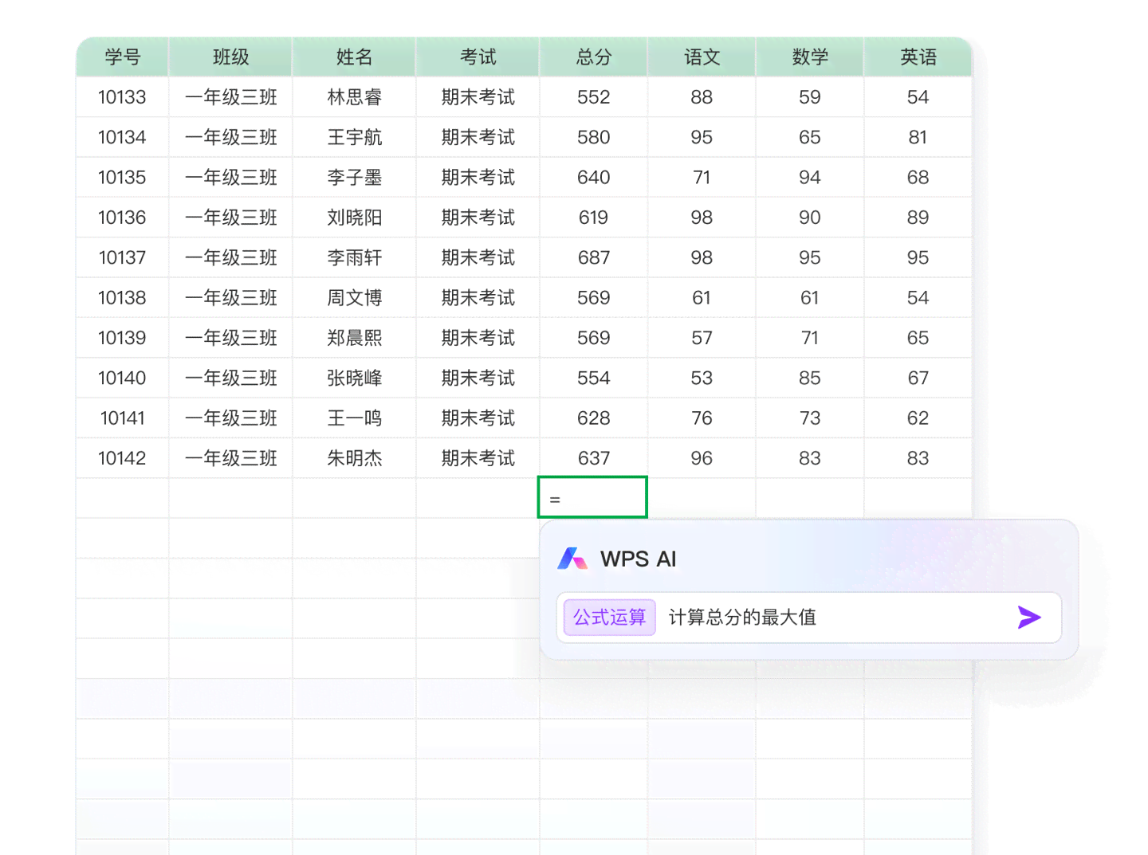This screenshot has width=1148, height=855.
Task: Select 朱明杰's 语文 score 96
Action: coord(702,458)
